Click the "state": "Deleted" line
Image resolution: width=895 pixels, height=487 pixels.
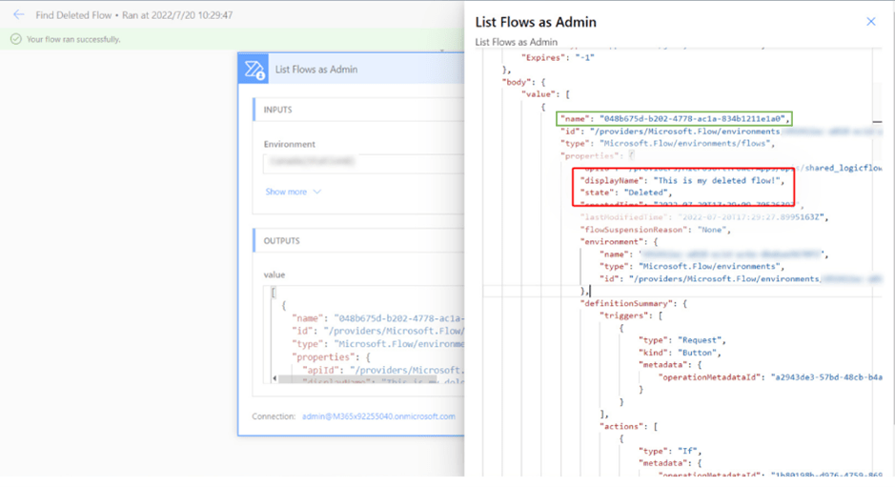click(626, 192)
